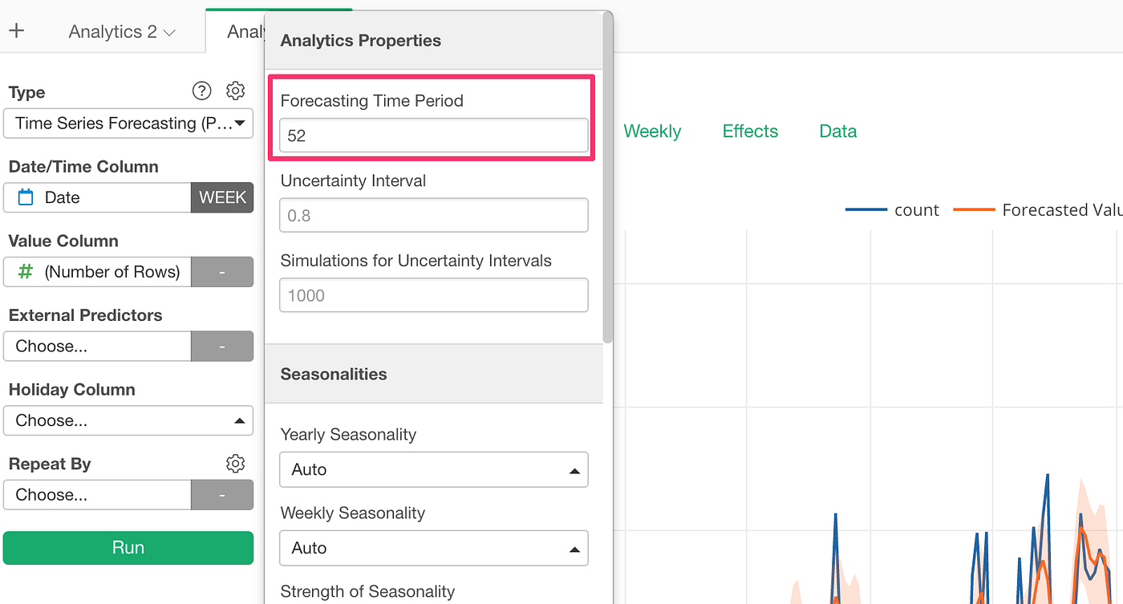
Task: Toggle the count series in chart legend
Action: [x=892, y=210]
